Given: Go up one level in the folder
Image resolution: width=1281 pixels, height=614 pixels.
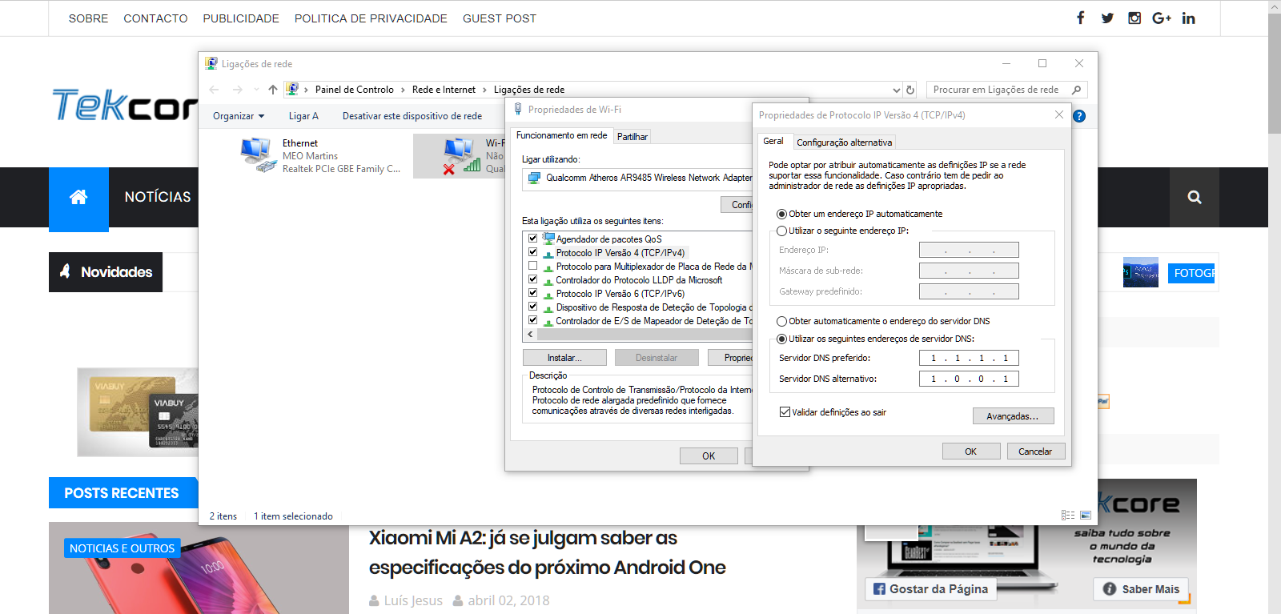Looking at the screenshot, I should pos(273,90).
